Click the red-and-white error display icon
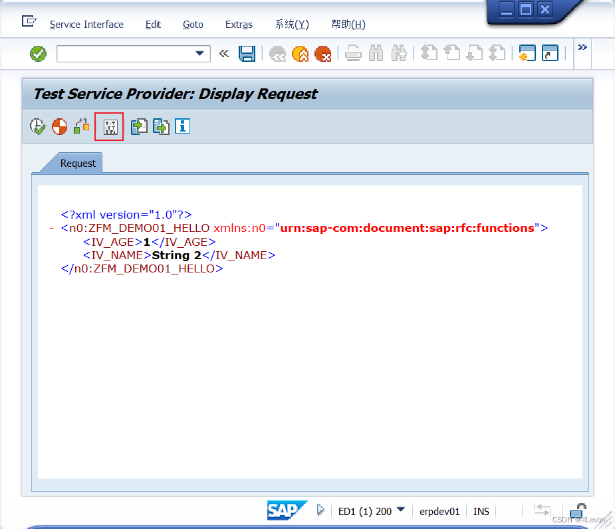The height and width of the screenshot is (529, 615). click(x=59, y=126)
